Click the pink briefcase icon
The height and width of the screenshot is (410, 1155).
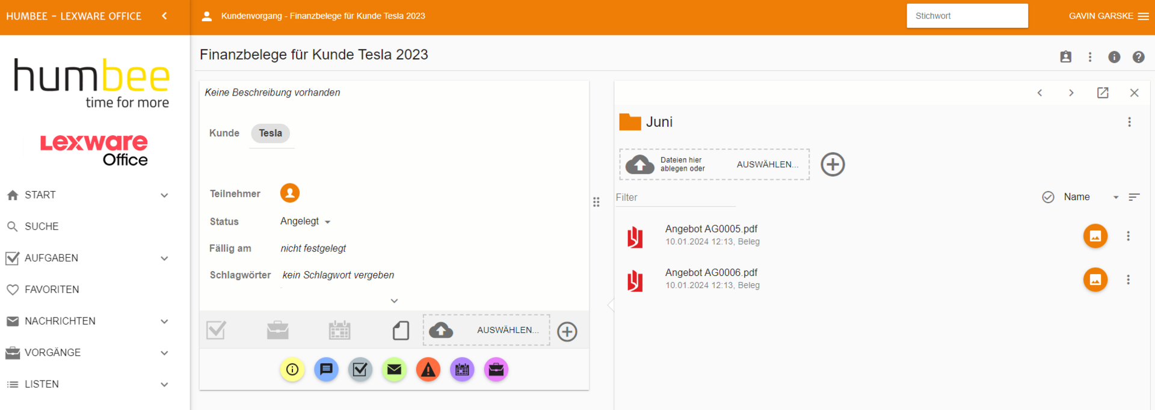[496, 370]
